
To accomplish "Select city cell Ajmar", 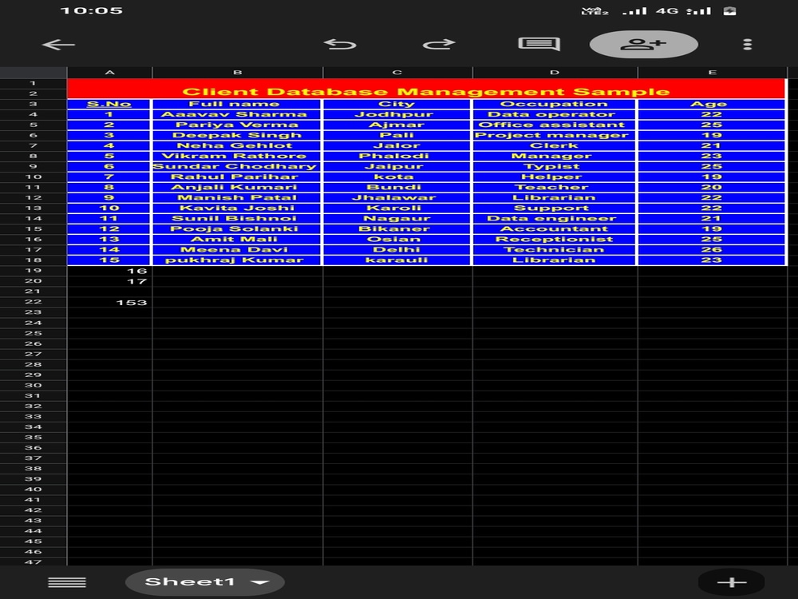I will [x=397, y=125].
